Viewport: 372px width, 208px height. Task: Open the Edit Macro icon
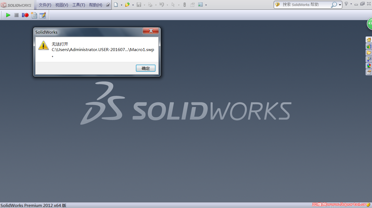pyautogui.click(x=43, y=15)
